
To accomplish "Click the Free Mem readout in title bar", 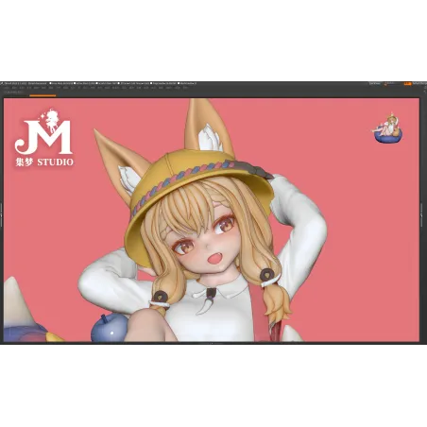I will pyautogui.click(x=61, y=83).
